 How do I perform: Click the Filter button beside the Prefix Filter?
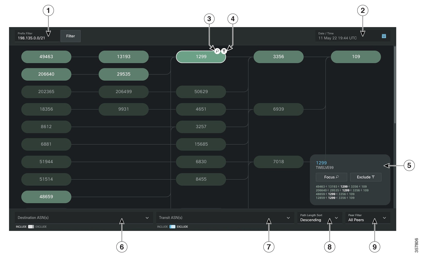pyautogui.click(x=71, y=36)
